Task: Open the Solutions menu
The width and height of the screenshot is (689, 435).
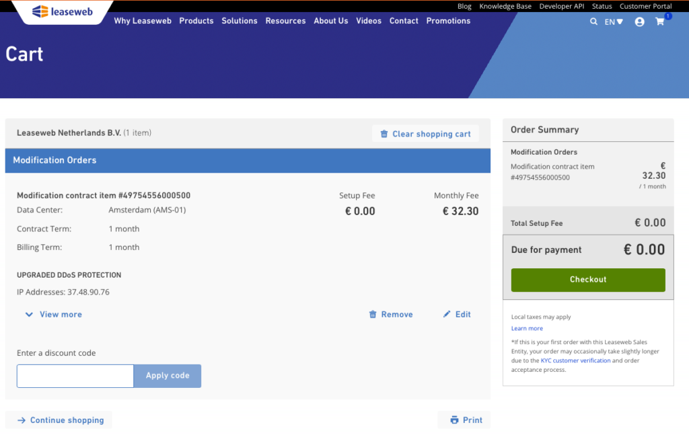Action: (240, 21)
